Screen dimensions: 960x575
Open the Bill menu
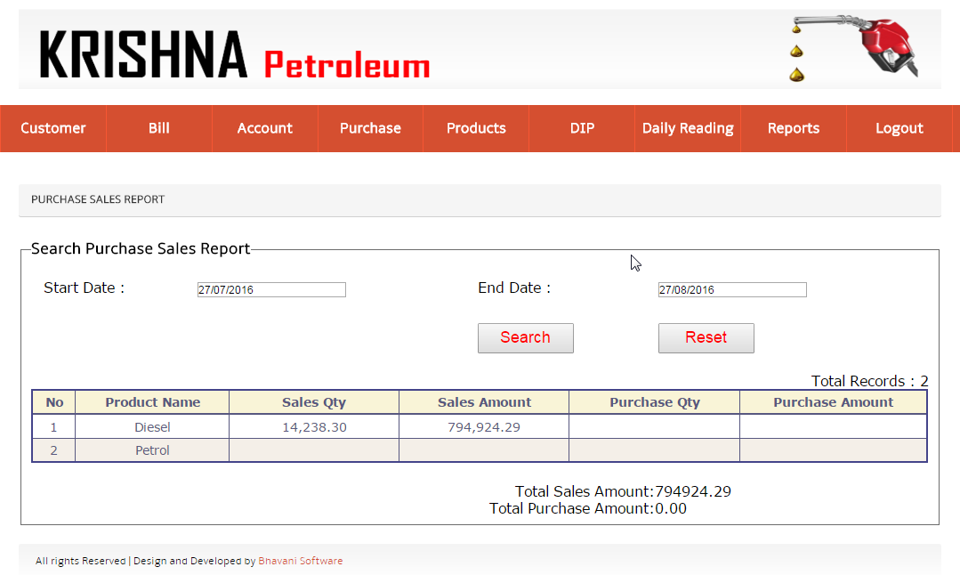159,128
